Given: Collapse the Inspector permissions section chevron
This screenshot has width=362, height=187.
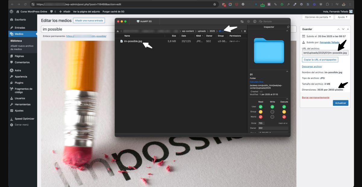Looking at the screenshot, I should click(x=287, y=98).
